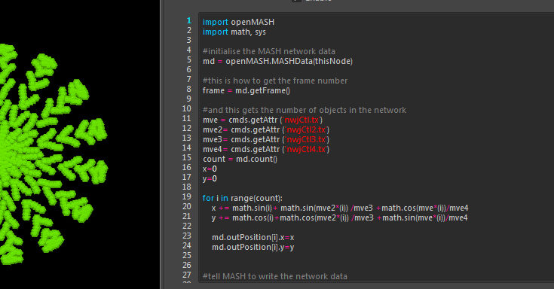Click line 'md = openMASH.MASHData(thisNode)'
This screenshot has width=554, height=289.
tap(277, 61)
